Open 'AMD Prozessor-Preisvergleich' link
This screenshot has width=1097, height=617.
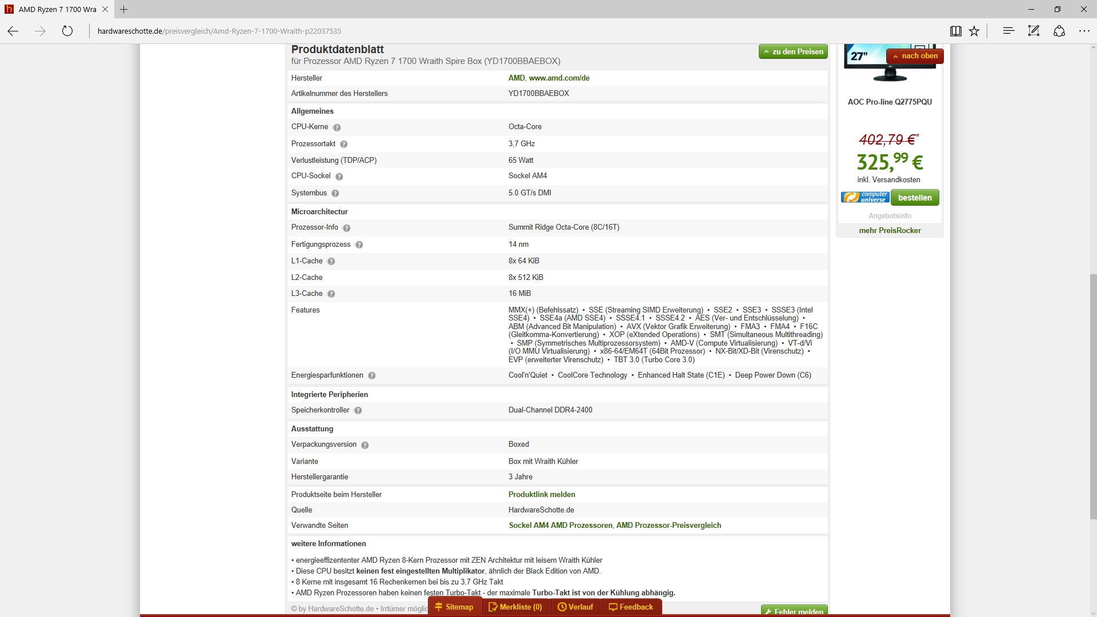668,525
